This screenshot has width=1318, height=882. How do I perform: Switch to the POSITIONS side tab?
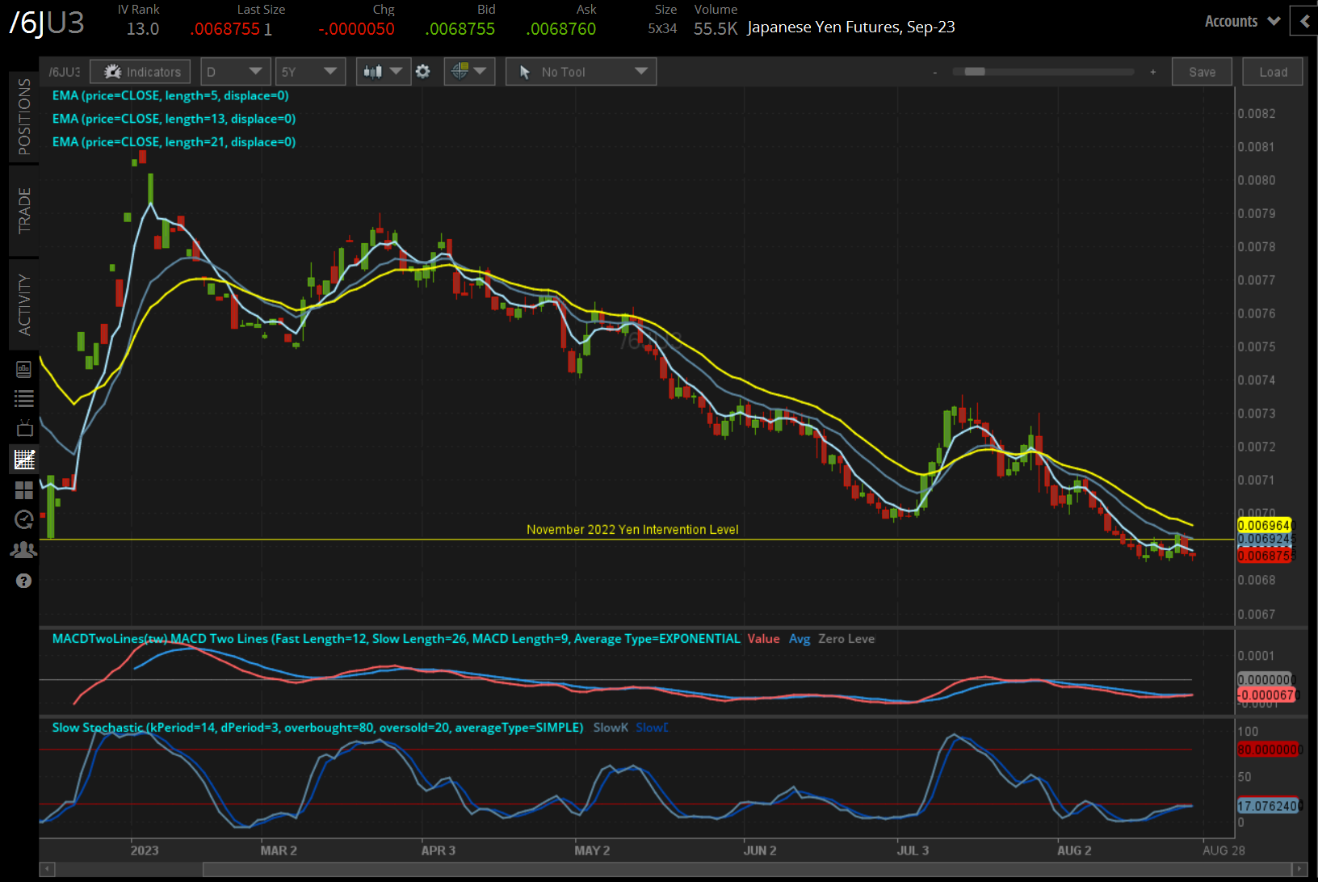click(24, 117)
